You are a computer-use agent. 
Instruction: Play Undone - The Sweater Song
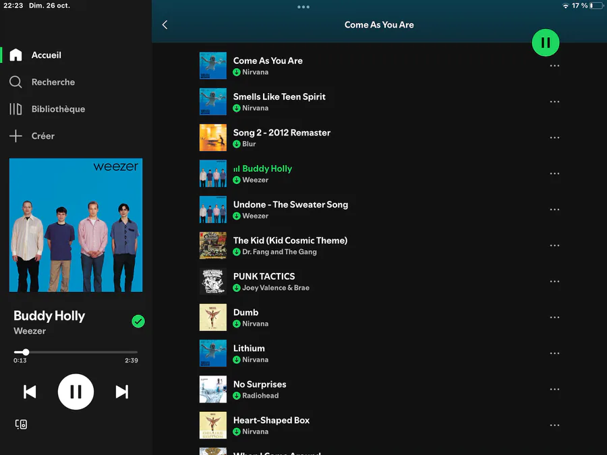pyautogui.click(x=379, y=210)
